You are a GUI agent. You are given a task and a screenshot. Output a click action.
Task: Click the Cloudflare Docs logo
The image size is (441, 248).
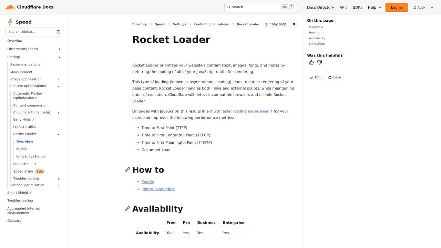click(x=29, y=7)
